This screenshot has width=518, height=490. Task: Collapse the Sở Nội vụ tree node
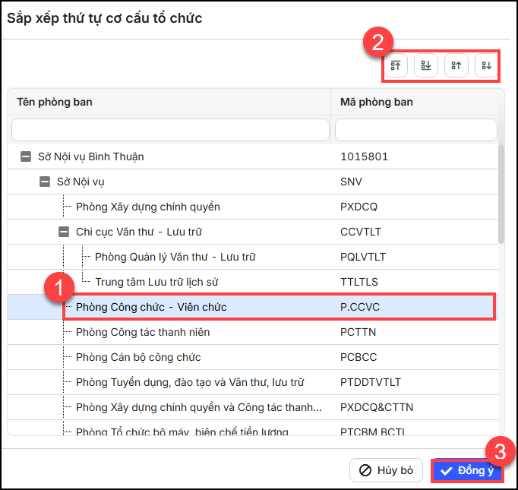click(44, 182)
